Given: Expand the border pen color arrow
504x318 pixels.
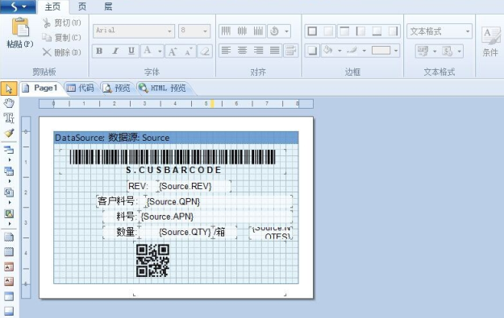Looking at the screenshot, I should [x=364, y=51].
